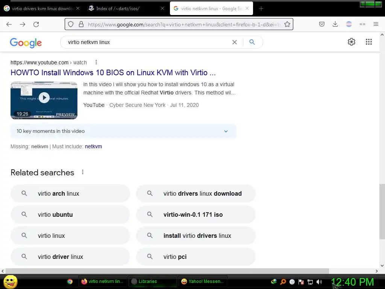Click the must include netkvm link
385x289 pixels.
click(93, 146)
